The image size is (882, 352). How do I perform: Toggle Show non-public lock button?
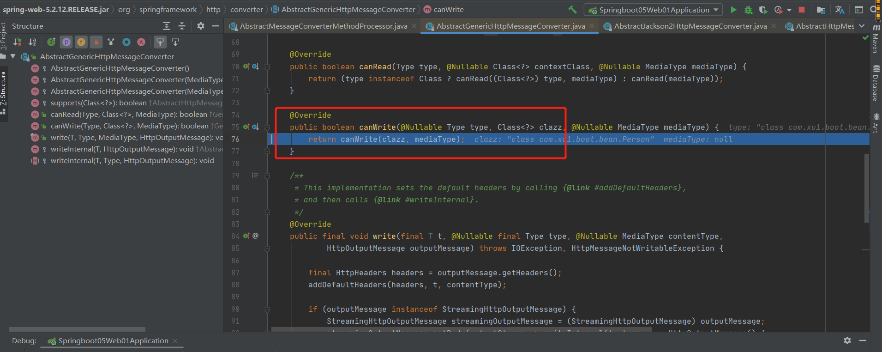96,42
